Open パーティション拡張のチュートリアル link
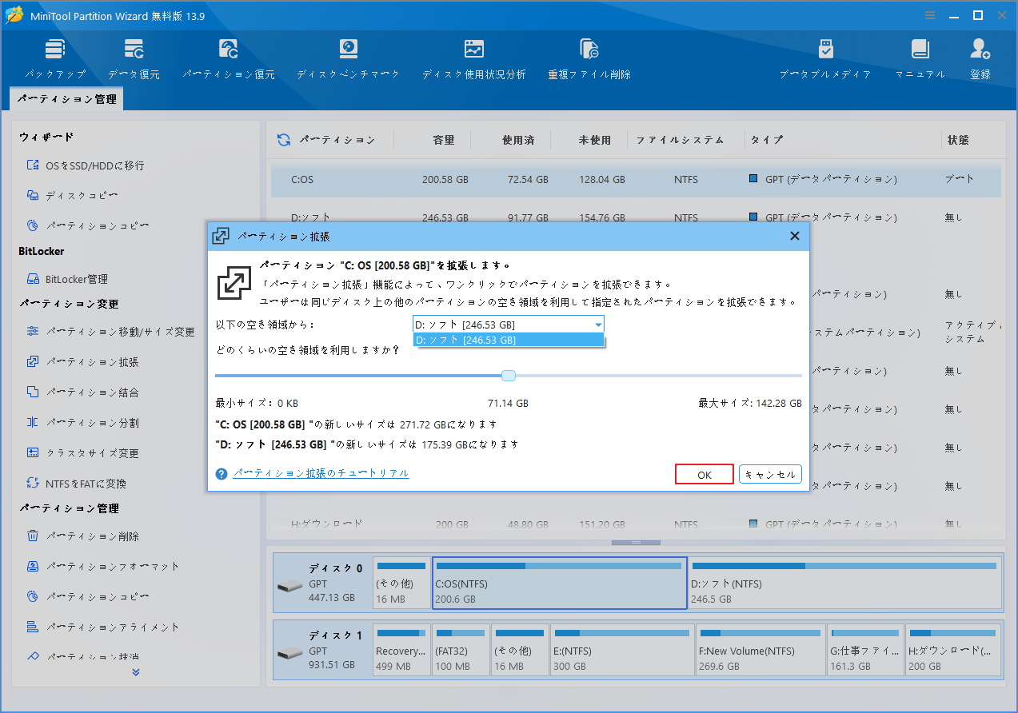The height and width of the screenshot is (713, 1018). (321, 473)
